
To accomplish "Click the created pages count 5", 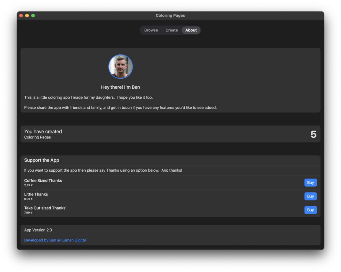I will click(x=313, y=134).
